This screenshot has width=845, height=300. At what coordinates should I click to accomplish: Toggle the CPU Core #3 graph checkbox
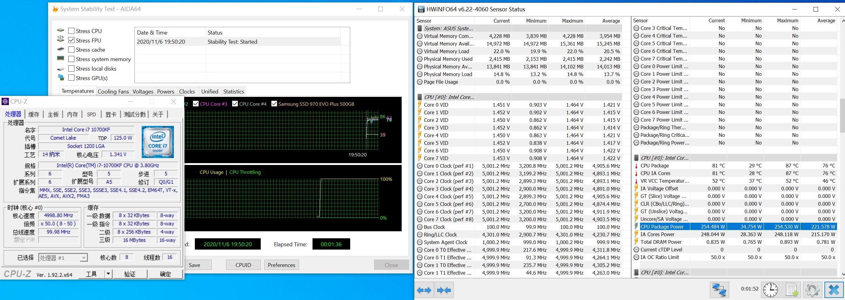point(196,104)
